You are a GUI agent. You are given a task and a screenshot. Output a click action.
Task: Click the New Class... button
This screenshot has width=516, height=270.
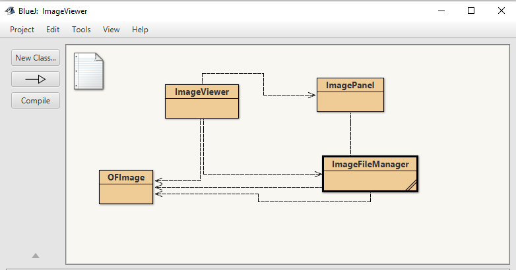(x=36, y=58)
